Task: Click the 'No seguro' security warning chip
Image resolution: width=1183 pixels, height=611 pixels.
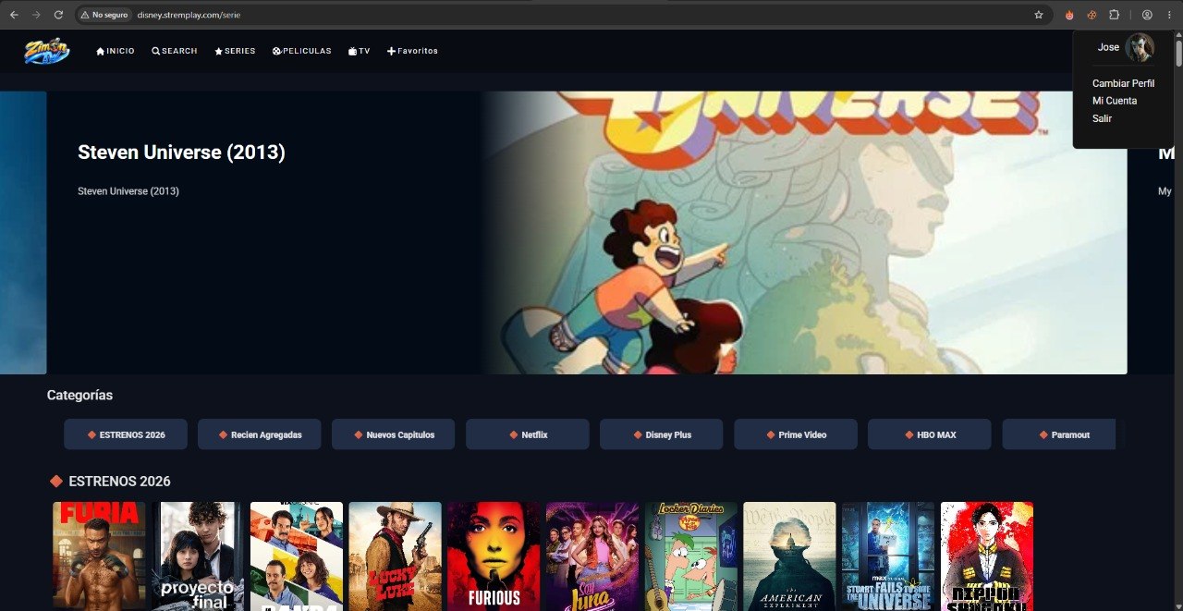Action: pos(104,15)
